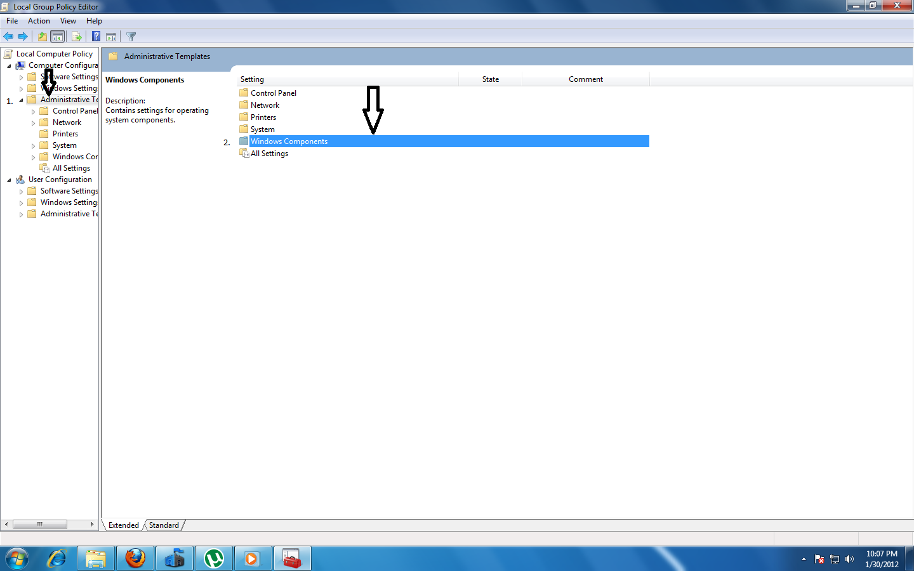Image resolution: width=914 pixels, height=571 pixels.
Task: Open the Help menu
Action: coord(94,21)
